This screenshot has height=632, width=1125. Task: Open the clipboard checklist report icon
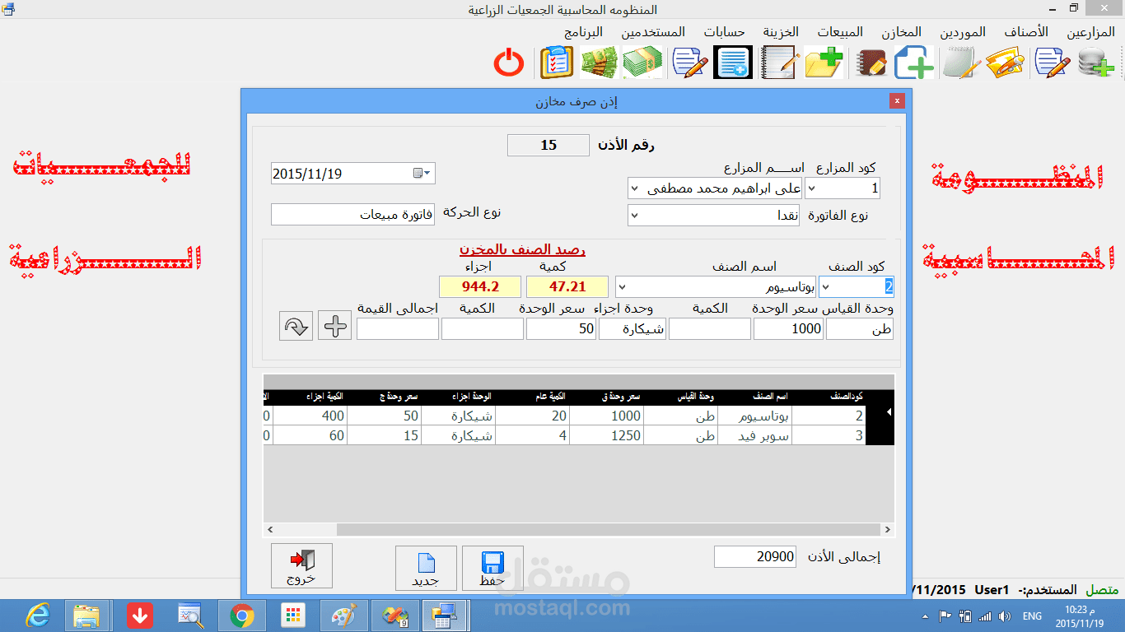click(557, 60)
